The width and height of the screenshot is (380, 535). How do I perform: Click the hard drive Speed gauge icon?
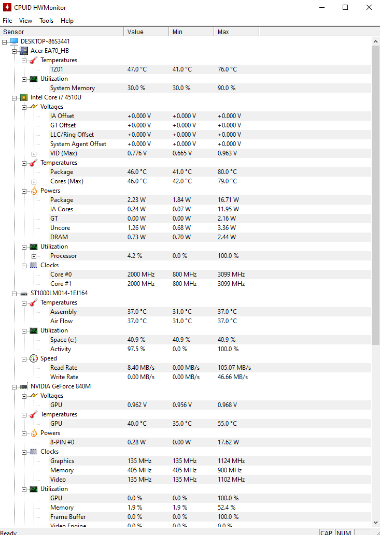tap(34, 358)
